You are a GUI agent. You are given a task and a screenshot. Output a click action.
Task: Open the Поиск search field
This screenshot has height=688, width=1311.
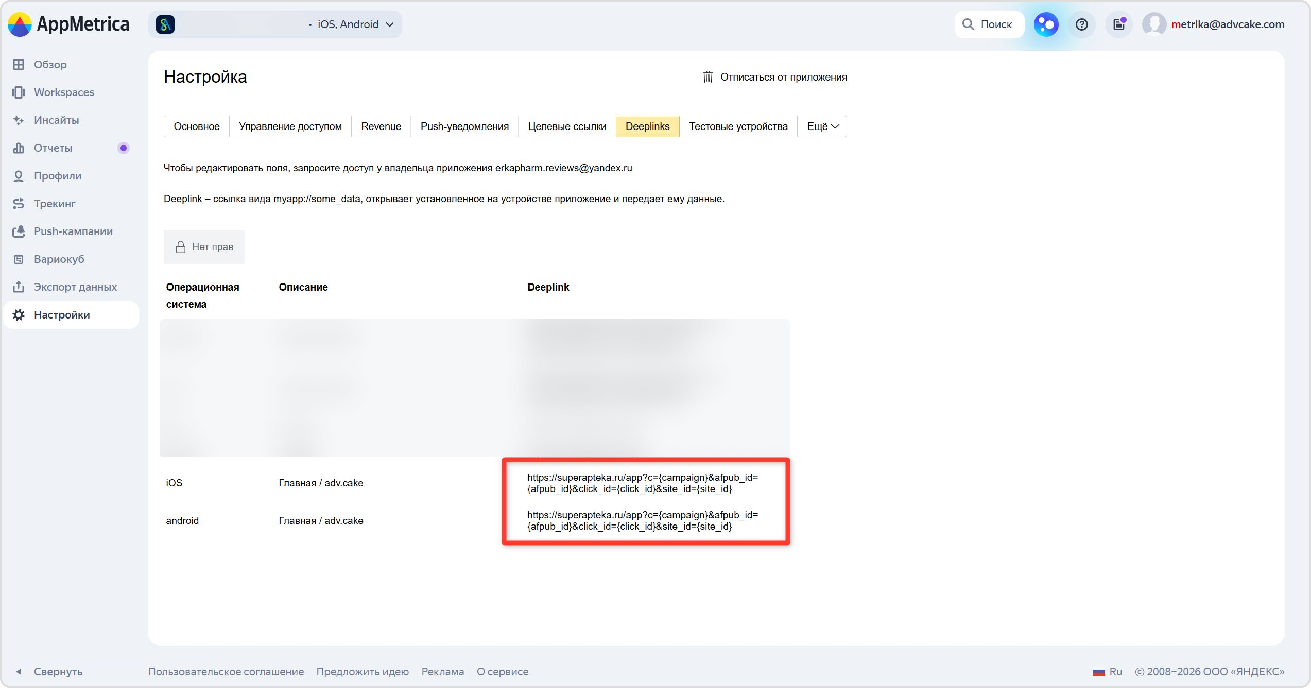click(989, 24)
